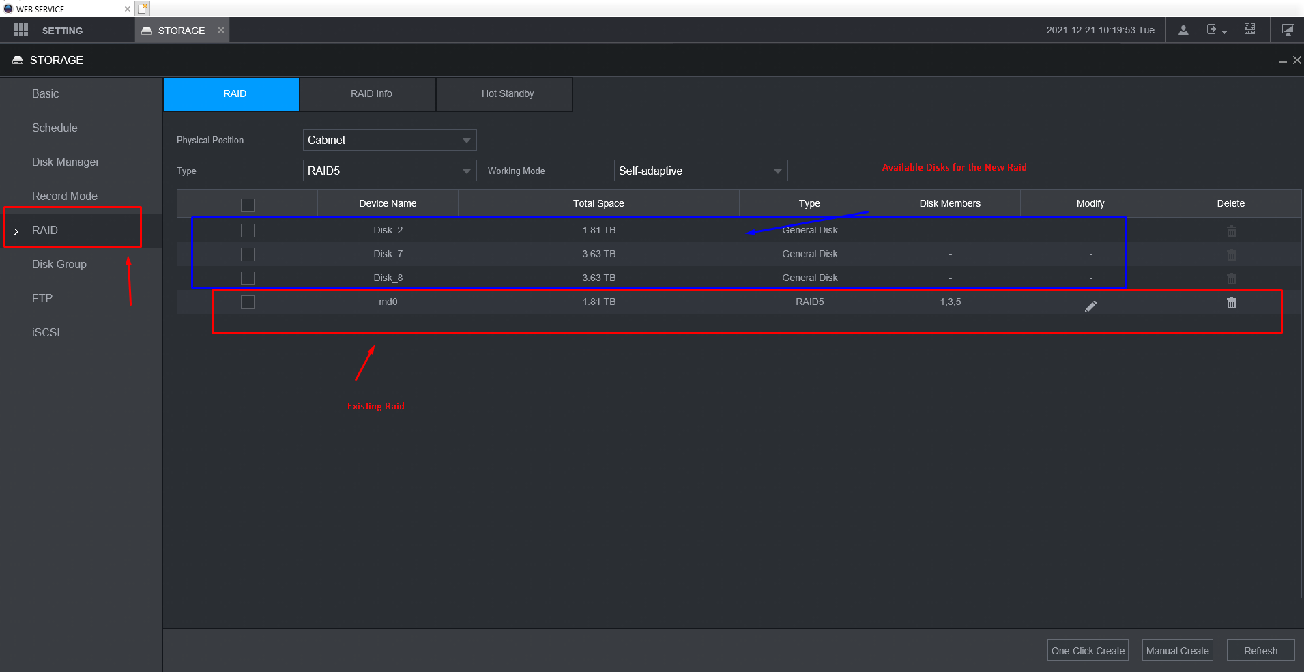This screenshot has width=1304, height=672.
Task: Toggle the select-all header checkbox
Action: [x=248, y=205]
